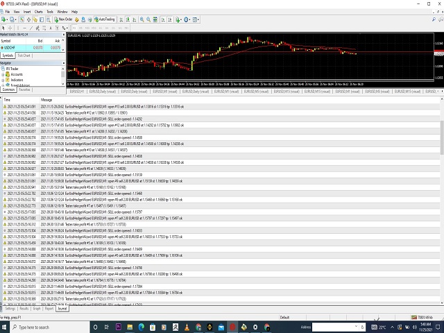
Task: Click the Journal vertical scrollbar thumb
Action: point(442,137)
